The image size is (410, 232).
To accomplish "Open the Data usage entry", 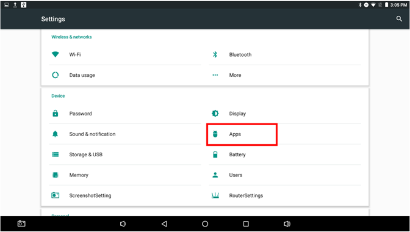I will coord(125,75).
